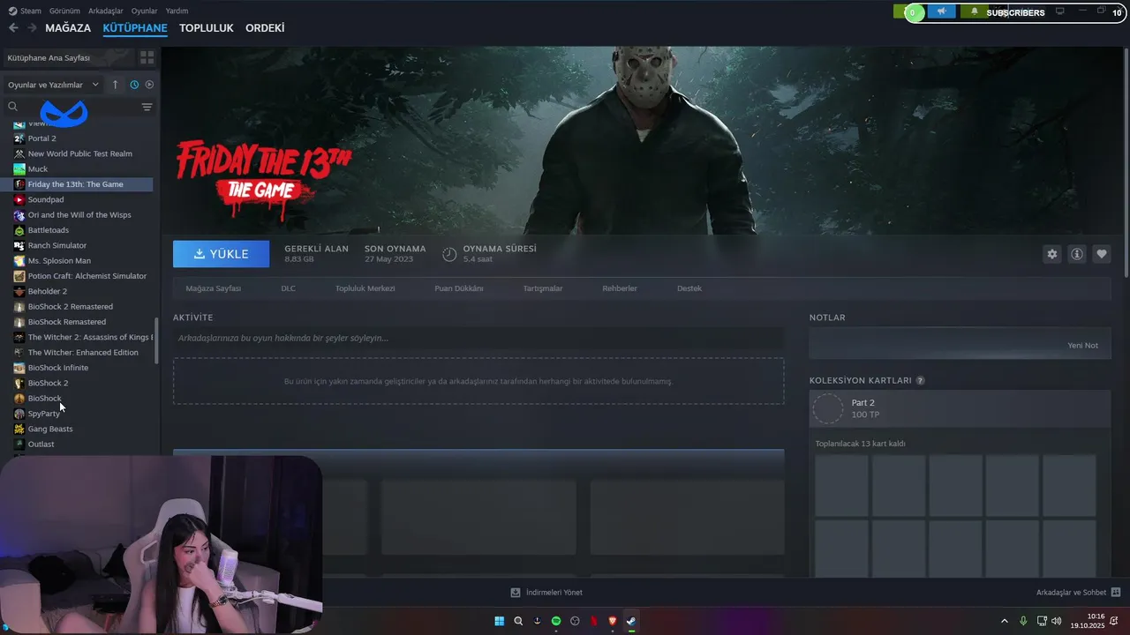This screenshot has height=635, width=1130.
Task: Open the Topluluk Merkezi link
Action: [x=365, y=288]
